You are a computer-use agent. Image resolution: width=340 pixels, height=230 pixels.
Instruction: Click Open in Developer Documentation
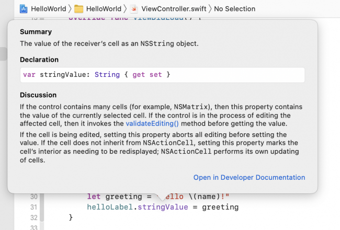pos(249,177)
